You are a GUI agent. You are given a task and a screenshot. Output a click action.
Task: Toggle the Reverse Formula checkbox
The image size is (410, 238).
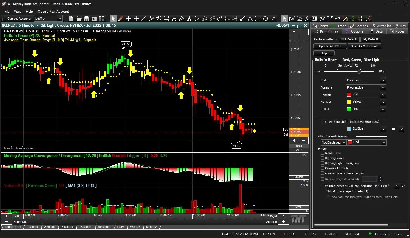[x=322, y=168]
